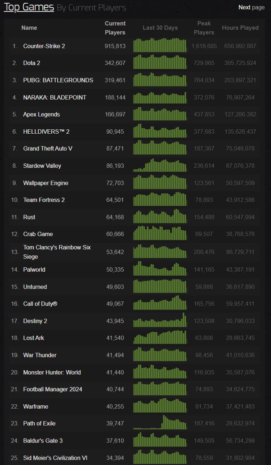Click Stardew Valley 30-day player chart
The width and height of the screenshot is (271, 465).
coord(160,165)
